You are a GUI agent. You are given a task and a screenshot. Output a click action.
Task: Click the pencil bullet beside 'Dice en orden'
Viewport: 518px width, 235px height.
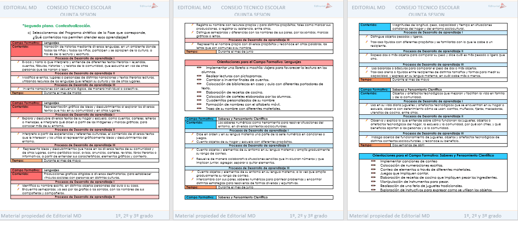(193, 134)
